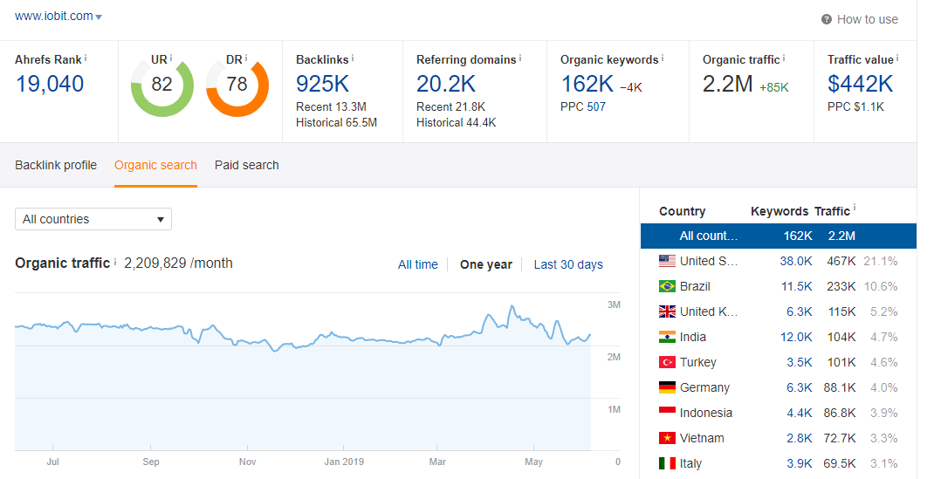
Task: Click the green UR 82 gauge
Action: tap(162, 85)
